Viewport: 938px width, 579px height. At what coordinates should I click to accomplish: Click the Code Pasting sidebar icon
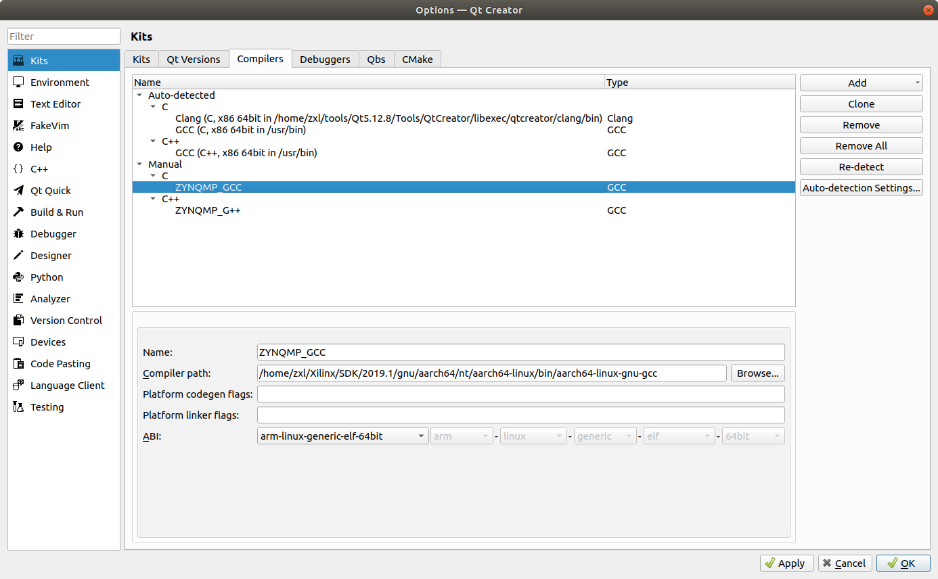click(x=18, y=363)
